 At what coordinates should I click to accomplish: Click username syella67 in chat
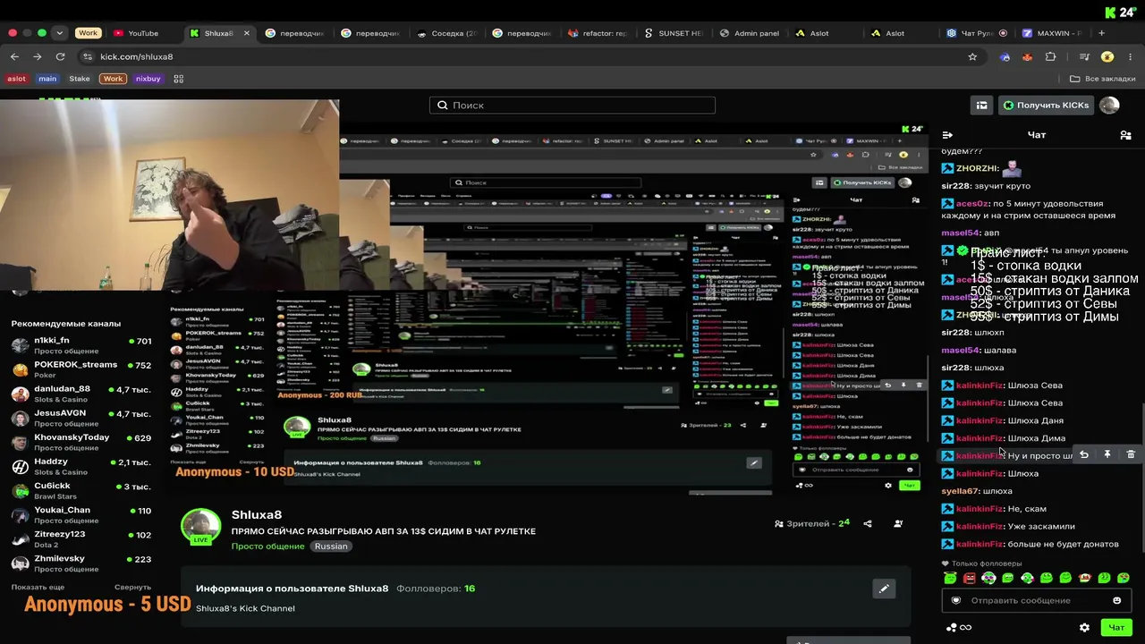[960, 491]
